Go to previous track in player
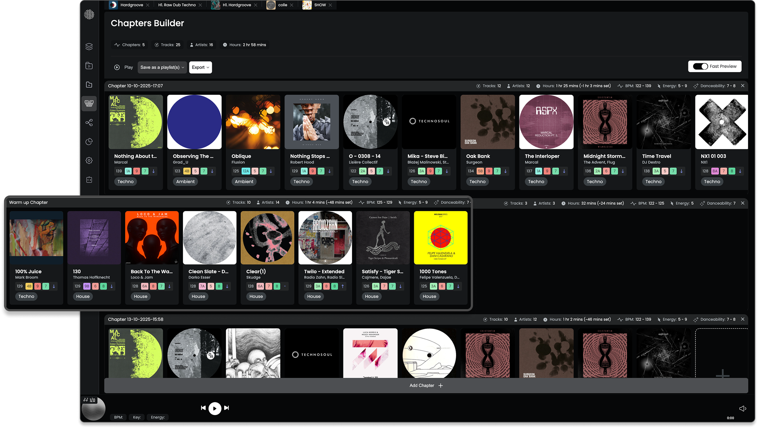This screenshot has width=758, height=428. click(203, 408)
